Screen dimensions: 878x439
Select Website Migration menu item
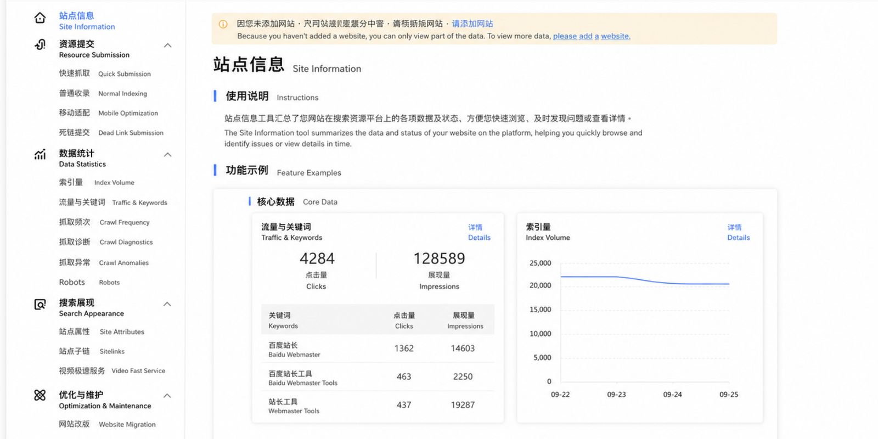click(x=108, y=424)
